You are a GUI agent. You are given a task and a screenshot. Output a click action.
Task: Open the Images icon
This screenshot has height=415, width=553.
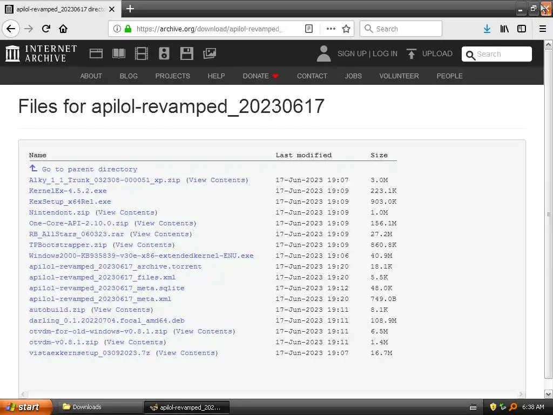click(x=210, y=53)
